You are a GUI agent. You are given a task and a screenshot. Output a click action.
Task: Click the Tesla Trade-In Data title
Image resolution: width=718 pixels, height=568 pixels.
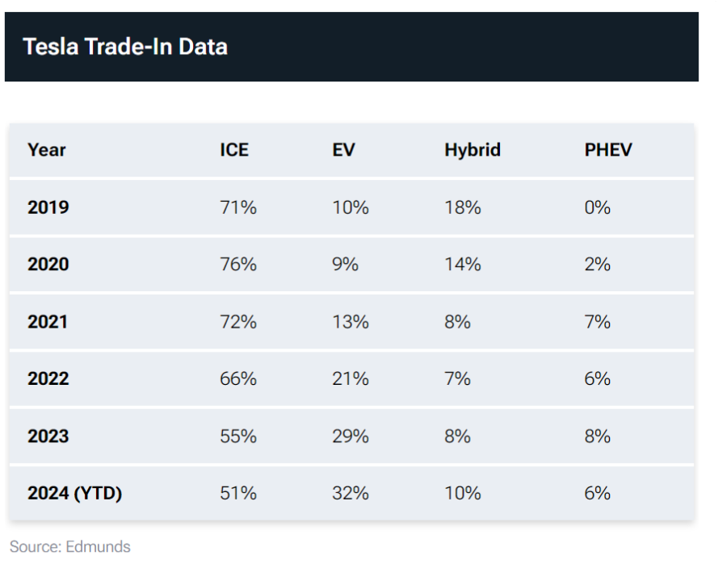[x=125, y=47]
